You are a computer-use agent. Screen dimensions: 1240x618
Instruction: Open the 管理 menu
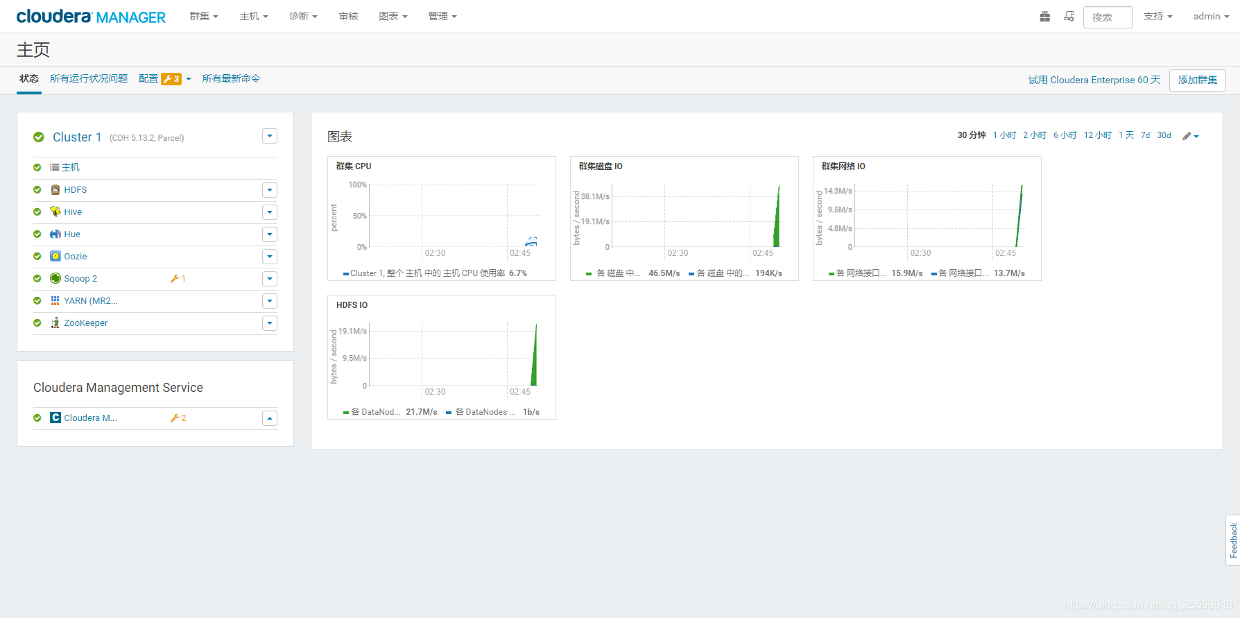click(442, 16)
